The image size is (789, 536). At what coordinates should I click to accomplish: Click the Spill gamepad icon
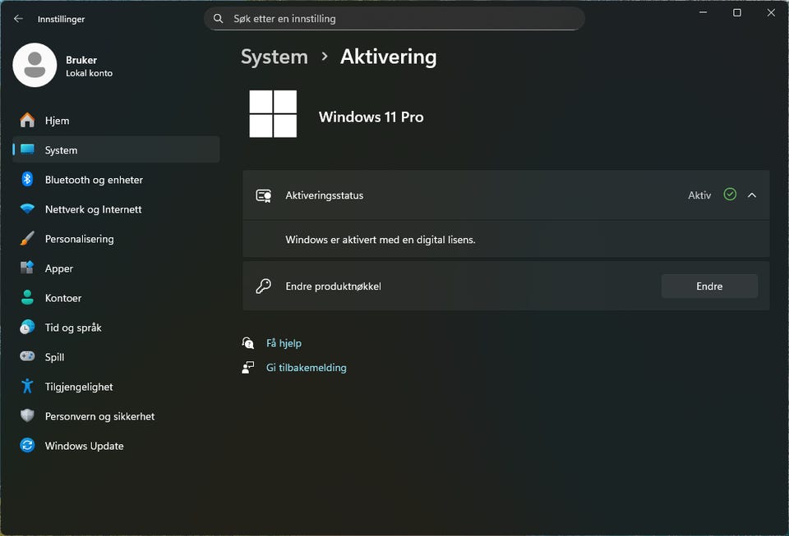(x=28, y=357)
